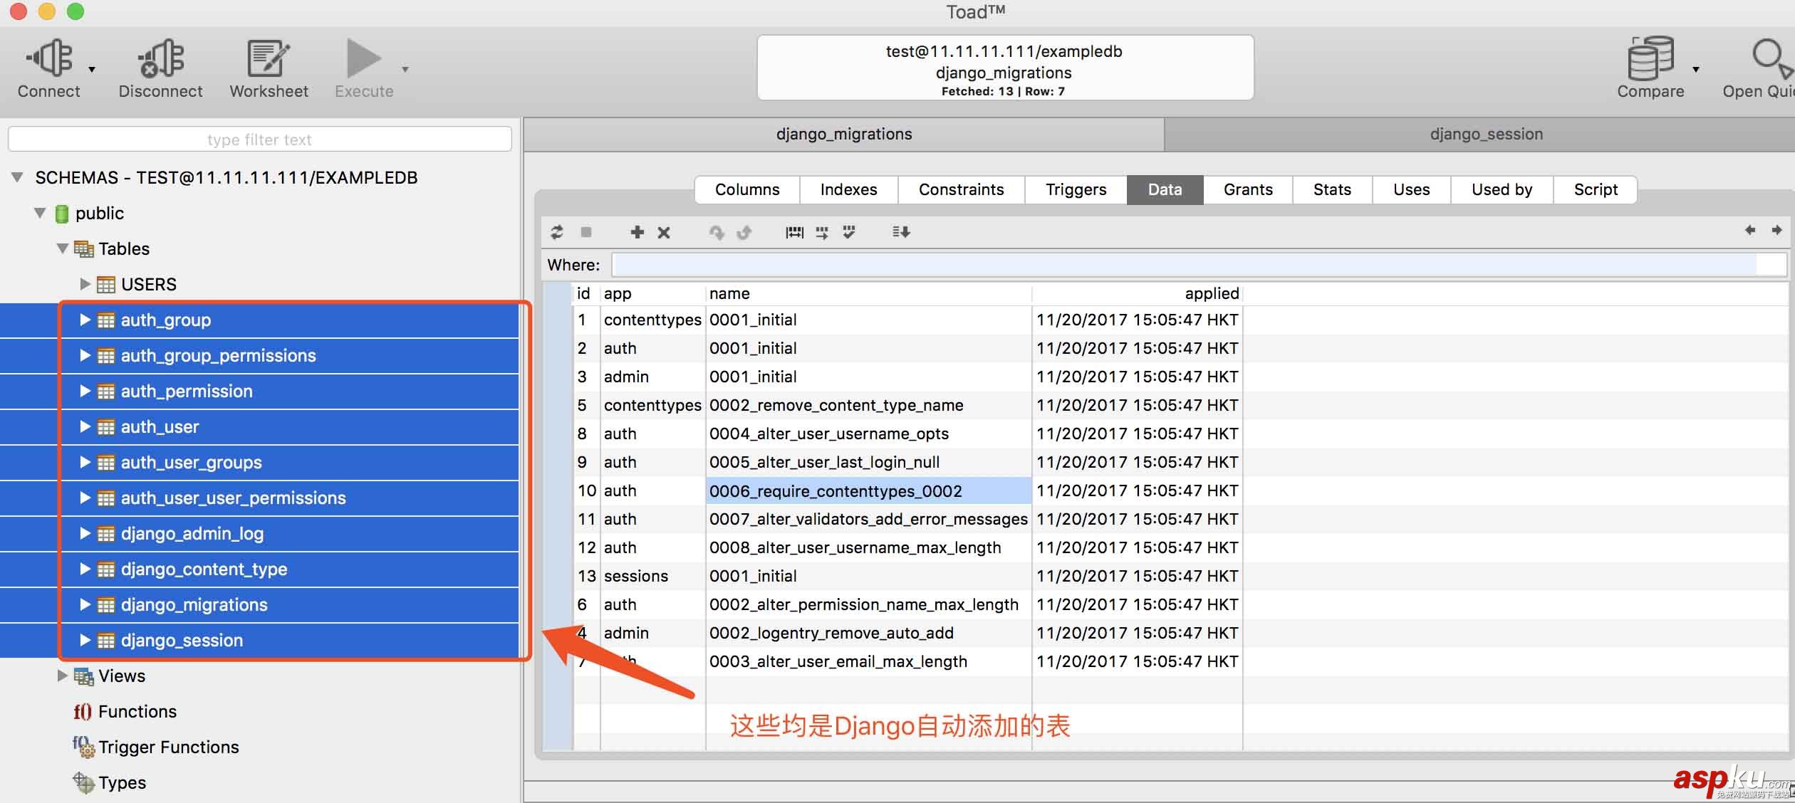1795x803 pixels.
Task: Click the redo arrow in the grid toolbar
Action: pyautogui.click(x=744, y=232)
